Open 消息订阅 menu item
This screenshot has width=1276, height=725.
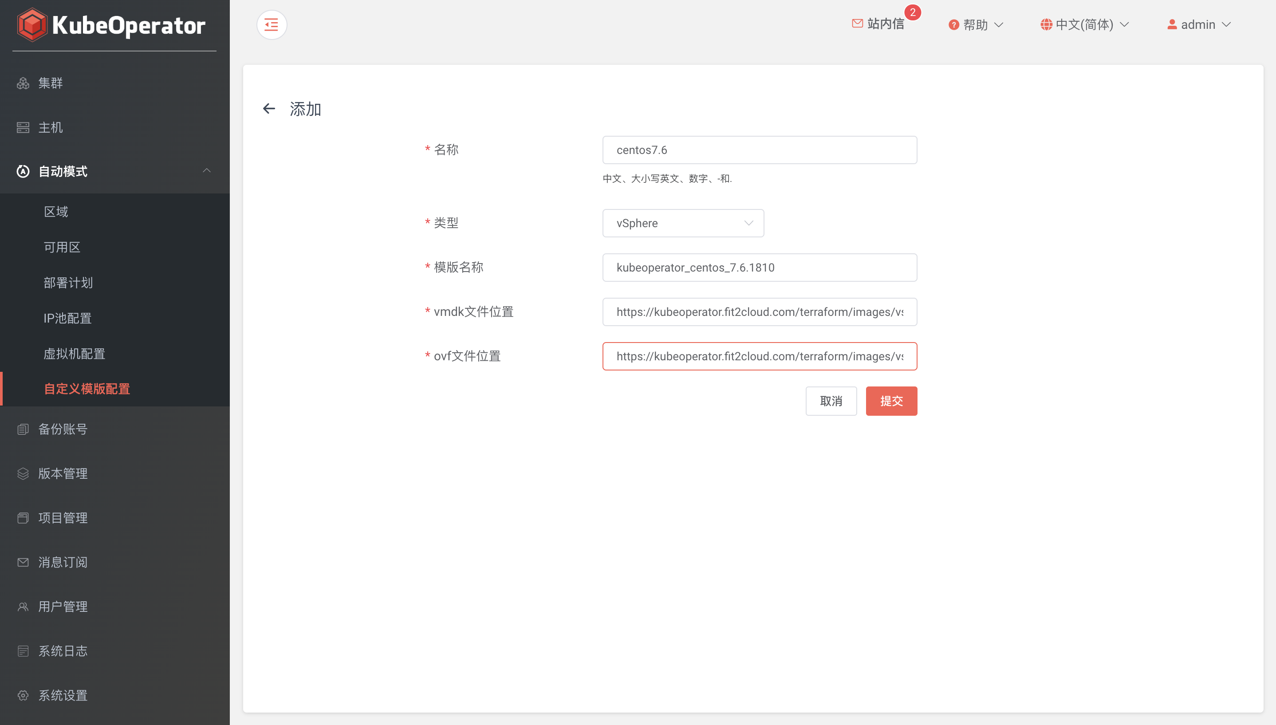point(115,562)
